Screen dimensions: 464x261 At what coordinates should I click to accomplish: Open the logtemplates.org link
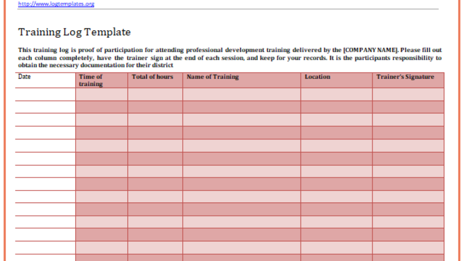point(56,4)
